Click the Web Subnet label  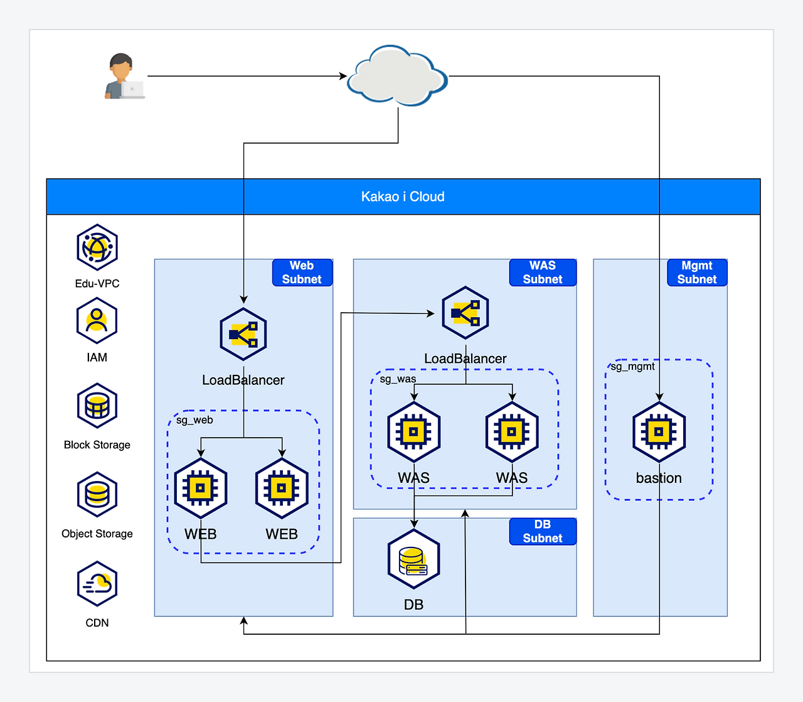302,273
